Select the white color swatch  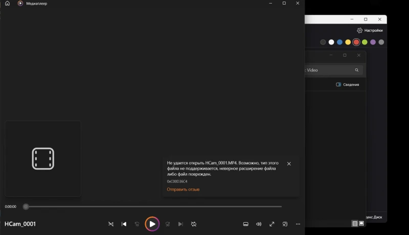point(331,42)
